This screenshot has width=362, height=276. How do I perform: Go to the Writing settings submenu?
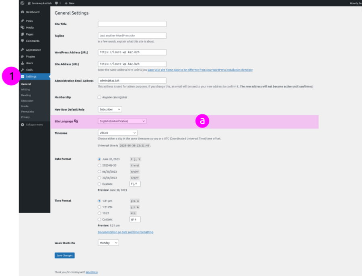(x=25, y=90)
